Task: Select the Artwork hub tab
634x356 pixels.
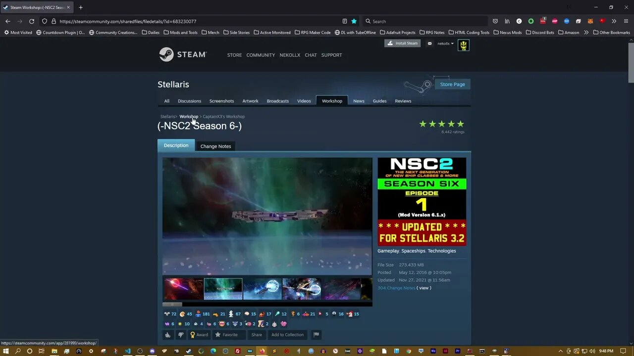Action: 250,101
